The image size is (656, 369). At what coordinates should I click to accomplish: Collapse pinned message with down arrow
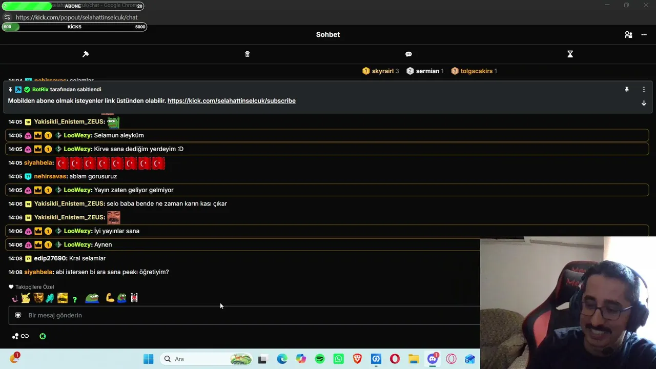click(x=644, y=103)
